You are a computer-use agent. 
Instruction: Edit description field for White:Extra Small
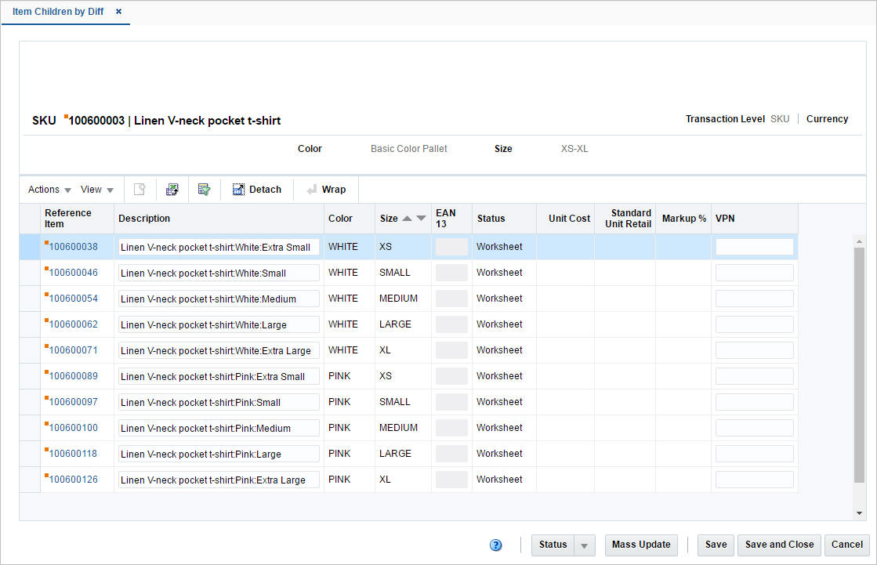click(219, 248)
